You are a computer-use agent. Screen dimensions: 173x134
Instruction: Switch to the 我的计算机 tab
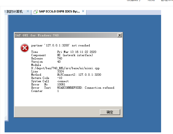tap(14, 11)
